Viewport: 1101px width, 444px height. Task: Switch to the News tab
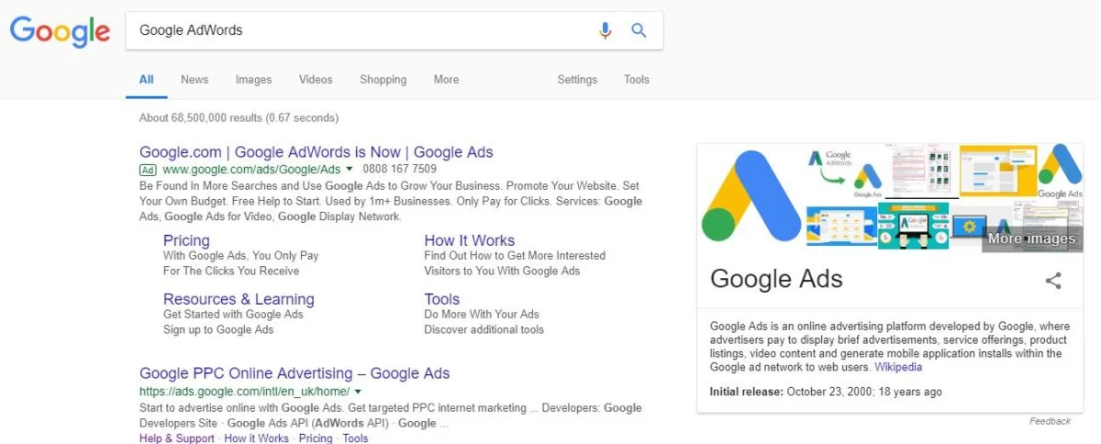(x=195, y=80)
